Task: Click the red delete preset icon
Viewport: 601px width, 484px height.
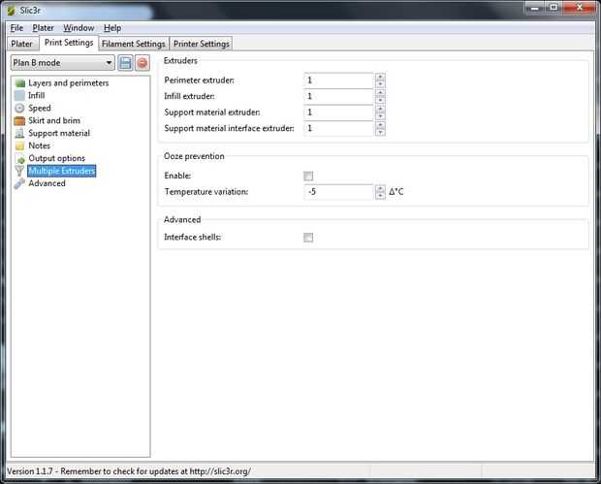Action: coord(142,63)
